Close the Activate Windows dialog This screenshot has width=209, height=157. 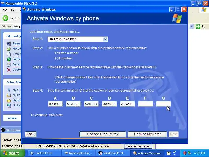point(184,9)
